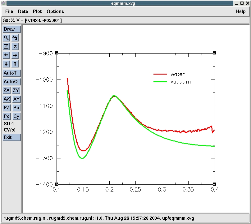Open the Plot menu
The image size is (251, 224).
pos(37,11)
